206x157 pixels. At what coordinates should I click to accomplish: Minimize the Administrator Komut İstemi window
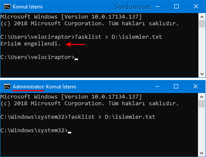[x=157, y=86]
